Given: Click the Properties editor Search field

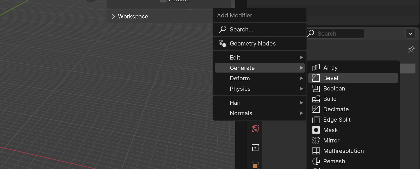Looking at the screenshot, I should (335, 34).
